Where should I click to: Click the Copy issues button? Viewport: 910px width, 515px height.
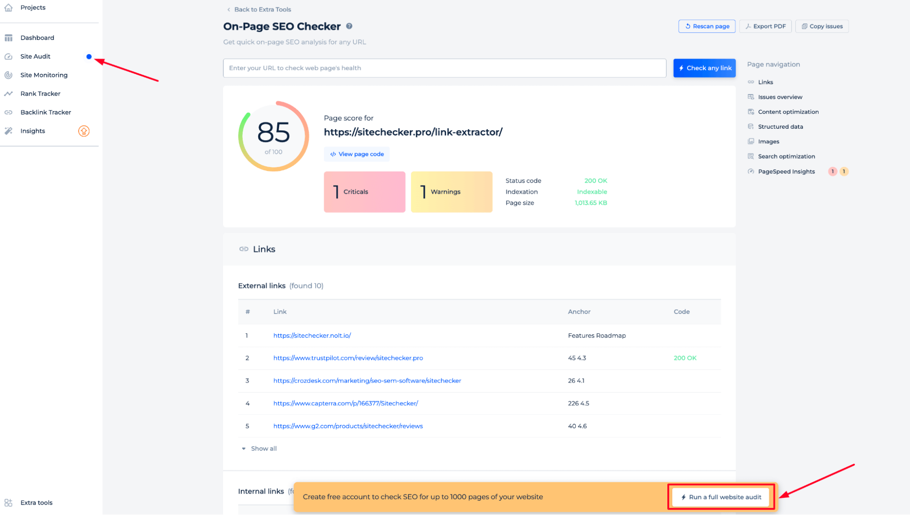pyautogui.click(x=822, y=26)
